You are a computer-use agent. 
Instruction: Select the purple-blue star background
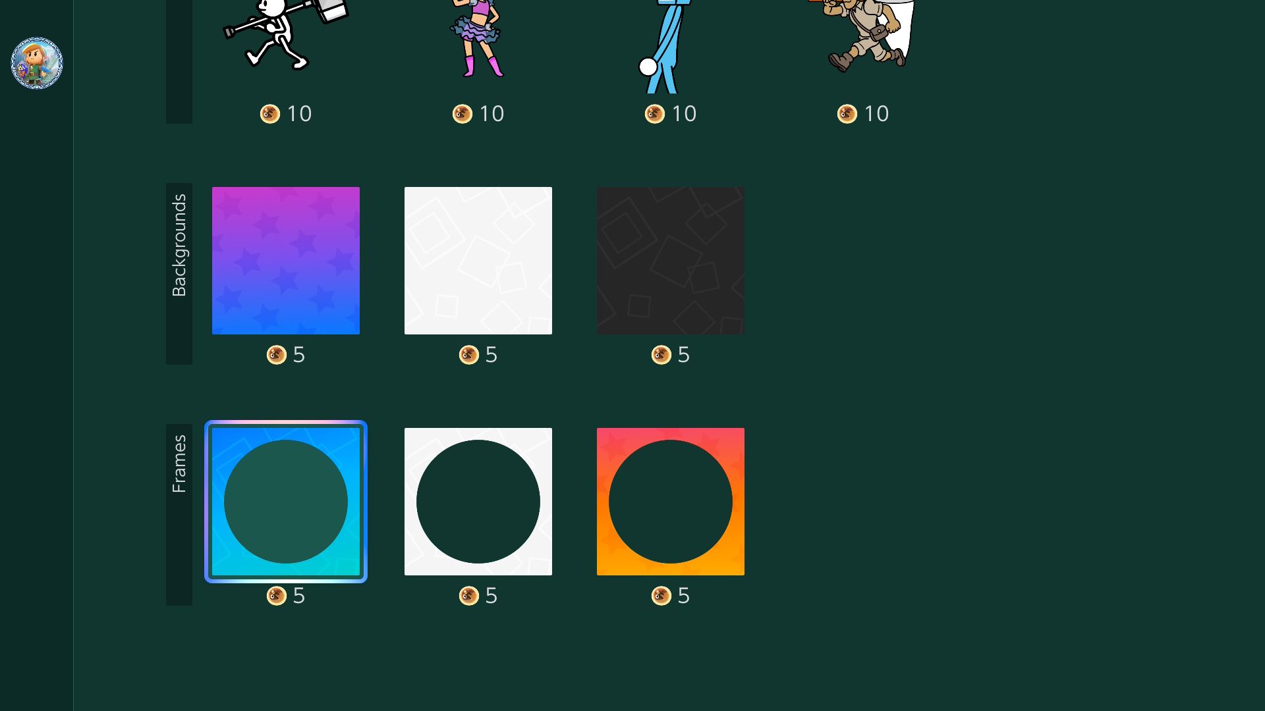[286, 261]
